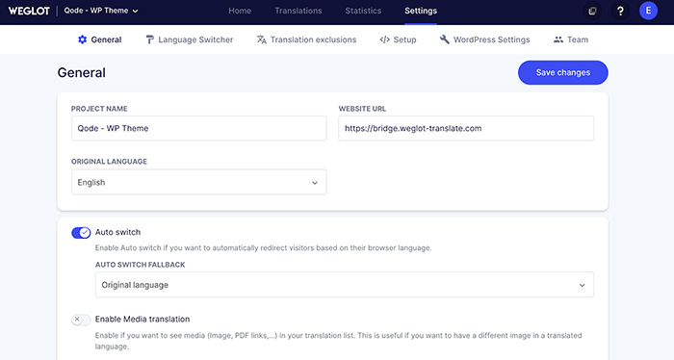Open the Qode - WP Theme project selector
674x360 pixels.
click(101, 11)
